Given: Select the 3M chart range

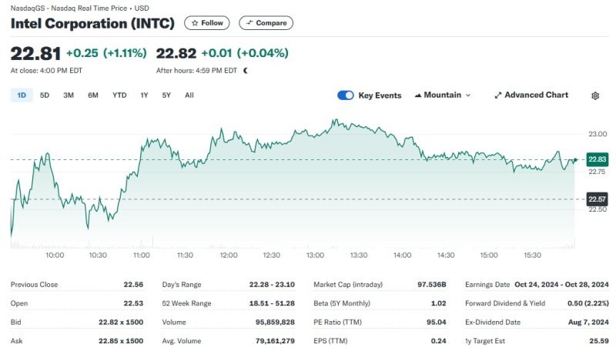Looking at the screenshot, I should click(69, 95).
